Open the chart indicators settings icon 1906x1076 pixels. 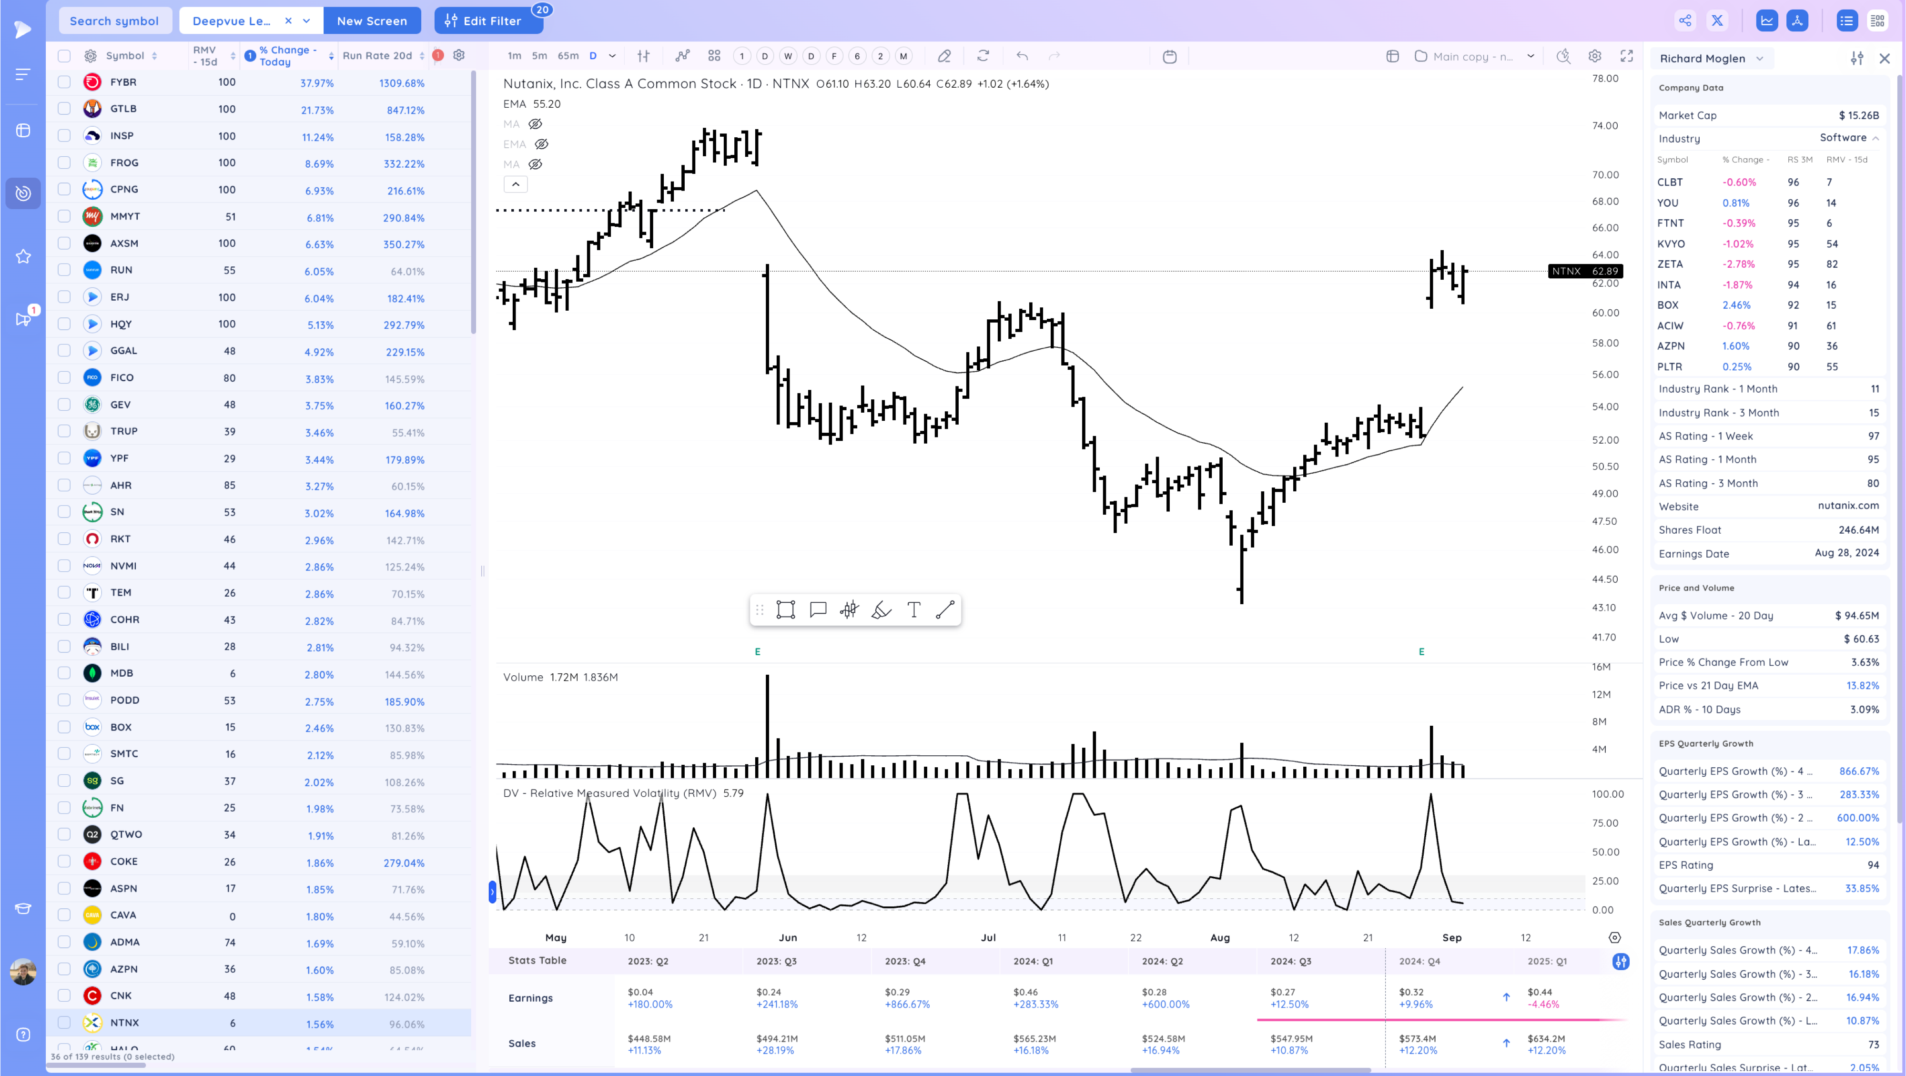1594,55
